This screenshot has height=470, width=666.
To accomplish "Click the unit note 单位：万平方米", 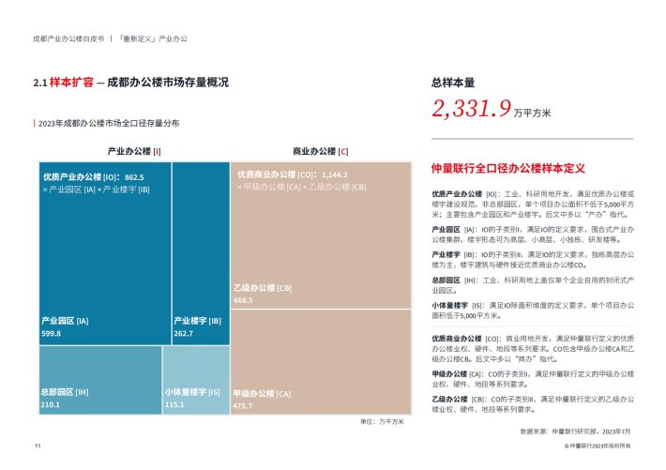I will point(383,421).
